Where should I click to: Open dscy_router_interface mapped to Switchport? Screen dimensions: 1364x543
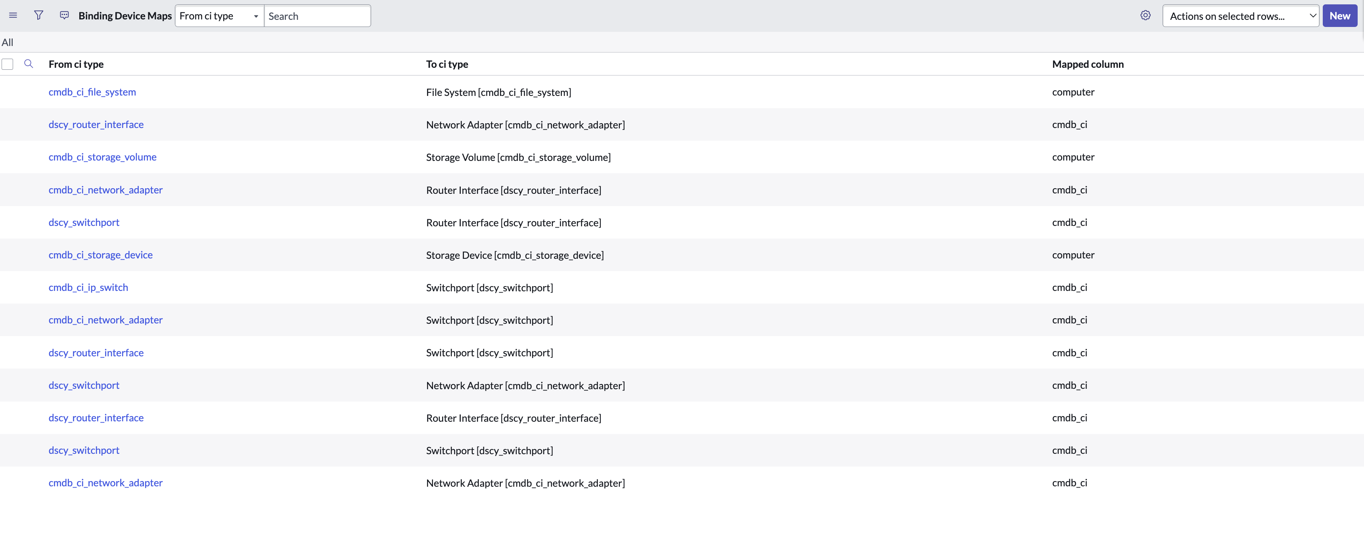click(x=96, y=353)
